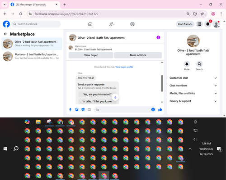Click the install app icon in the address bar
Viewport: 226px width, 180px height.
point(195,14)
